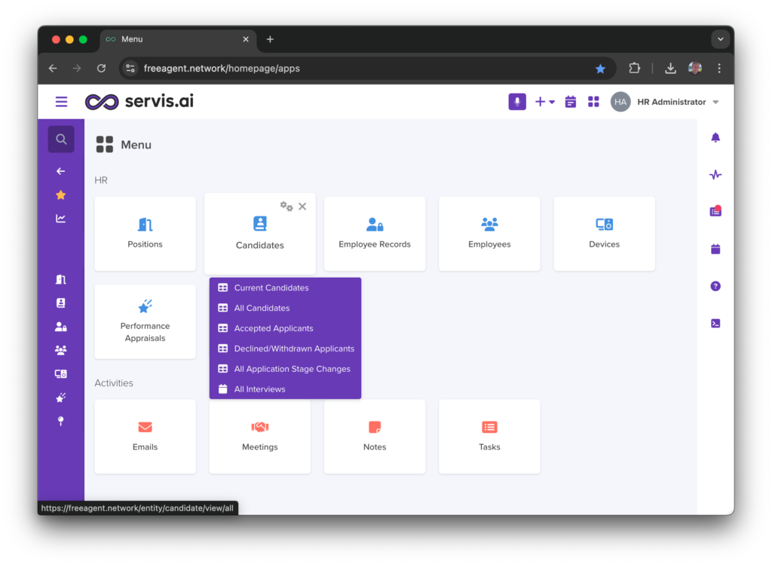Image resolution: width=772 pixels, height=565 pixels.
Task: Open Chrome three-dot menu
Action: tap(719, 69)
